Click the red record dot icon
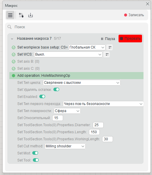The image size is (152, 175). pyautogui.click(x=126, y=15)
